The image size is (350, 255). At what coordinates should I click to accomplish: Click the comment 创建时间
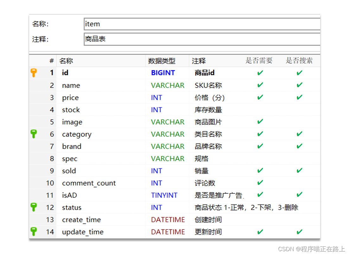click(208, 220)
